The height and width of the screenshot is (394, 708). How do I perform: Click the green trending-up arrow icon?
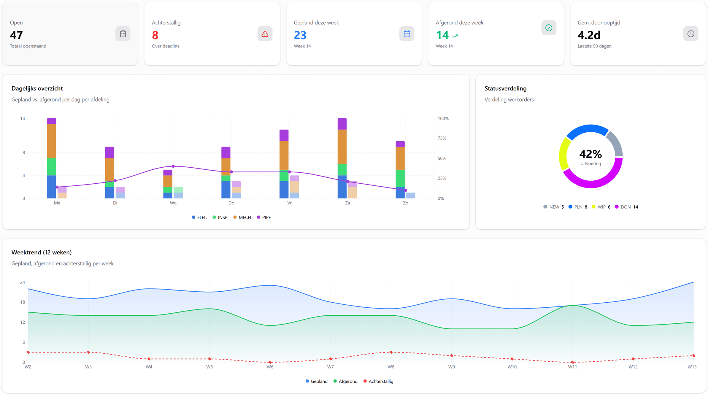pyautogui.click(x=455, y=36)
